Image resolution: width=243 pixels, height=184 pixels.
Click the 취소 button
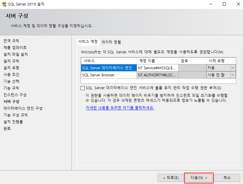coord(227,178)
